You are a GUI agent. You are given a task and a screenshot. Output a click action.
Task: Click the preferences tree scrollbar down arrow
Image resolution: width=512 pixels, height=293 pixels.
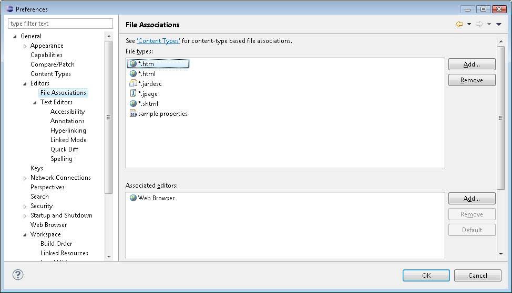coord(109,256)
